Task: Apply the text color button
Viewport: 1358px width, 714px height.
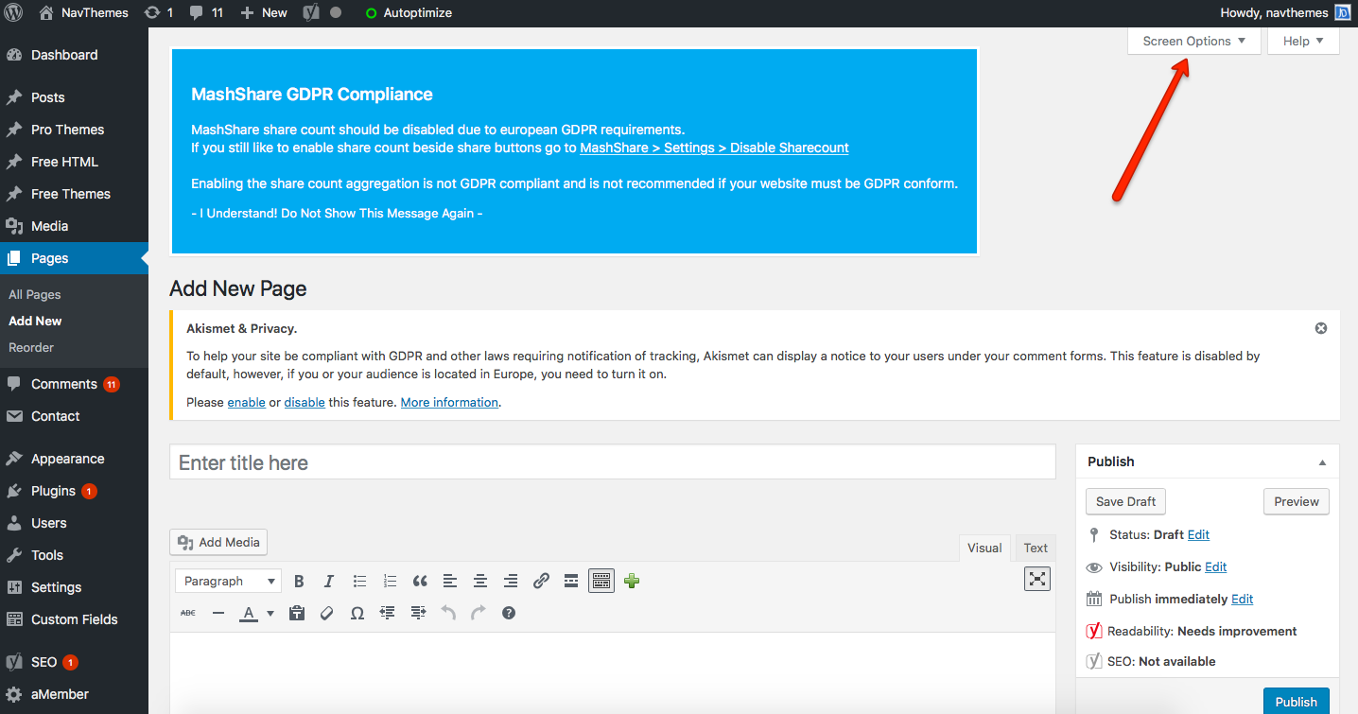Action: point(249,613)
